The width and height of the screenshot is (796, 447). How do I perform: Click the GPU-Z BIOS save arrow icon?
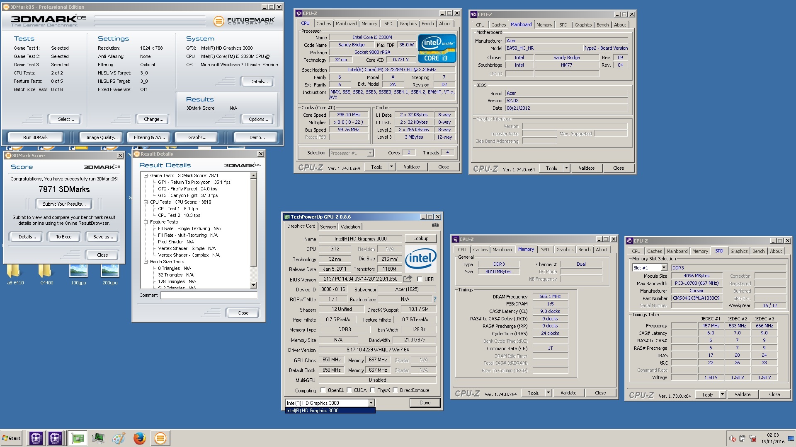tap(408, 279)
